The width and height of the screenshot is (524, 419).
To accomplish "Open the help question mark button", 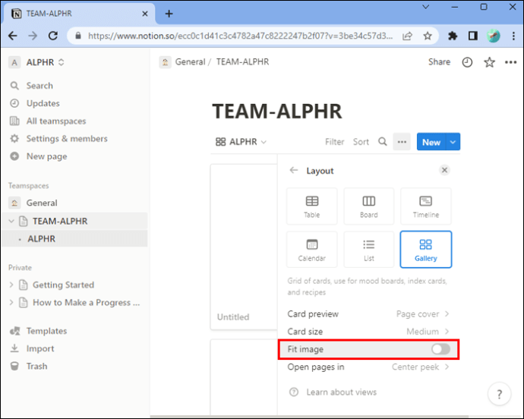I will pyautogui.click(x=499, y=394).
